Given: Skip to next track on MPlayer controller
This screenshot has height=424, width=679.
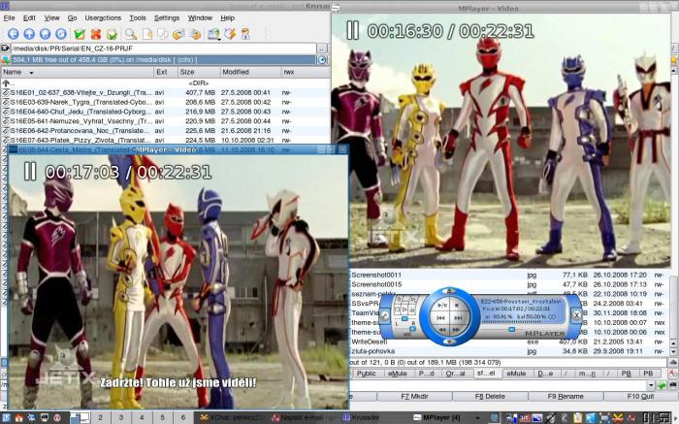Looking at the screenshot, I should [458, 318].
